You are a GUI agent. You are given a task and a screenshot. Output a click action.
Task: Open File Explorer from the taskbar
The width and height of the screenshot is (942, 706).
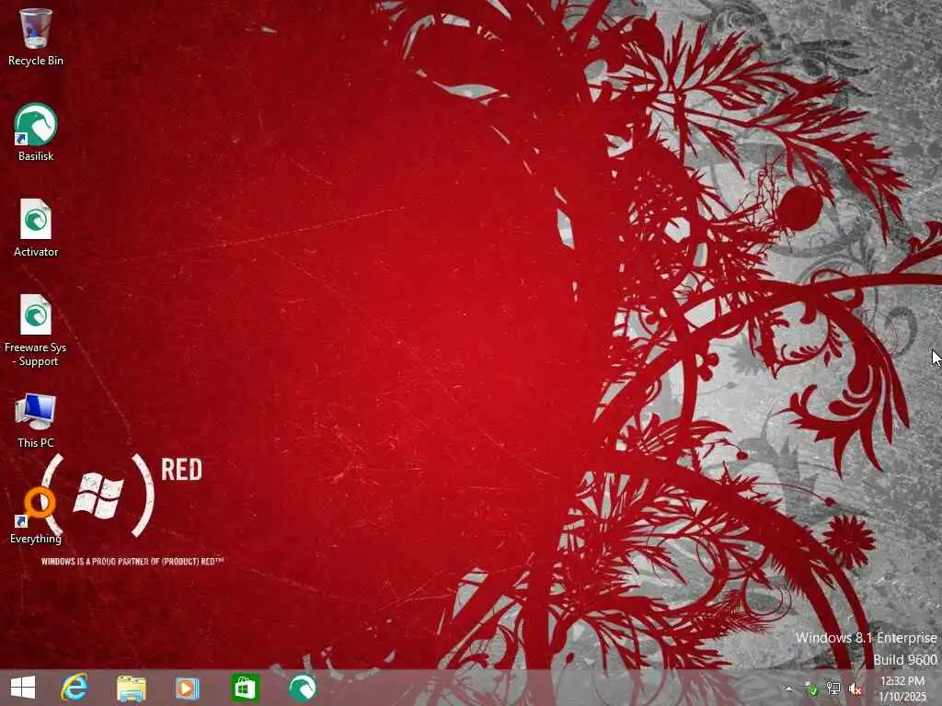131,688
